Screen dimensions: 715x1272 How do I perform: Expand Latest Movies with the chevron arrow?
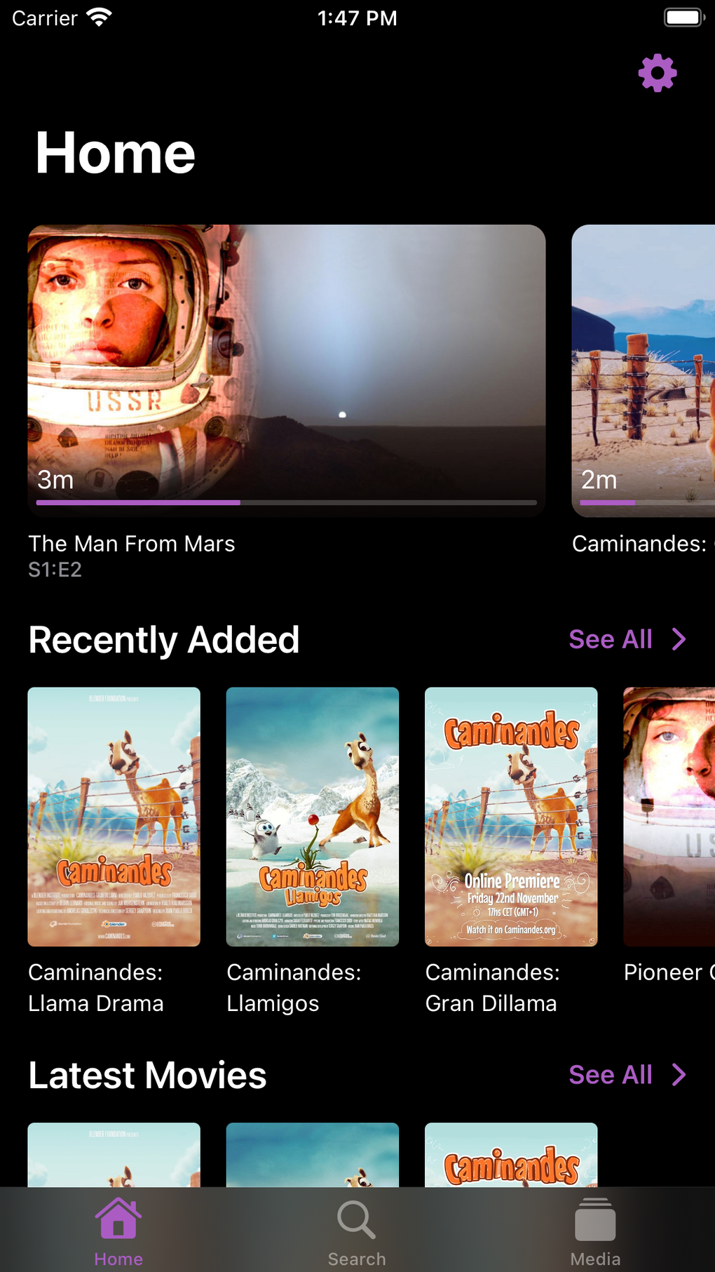point(679,1075)
